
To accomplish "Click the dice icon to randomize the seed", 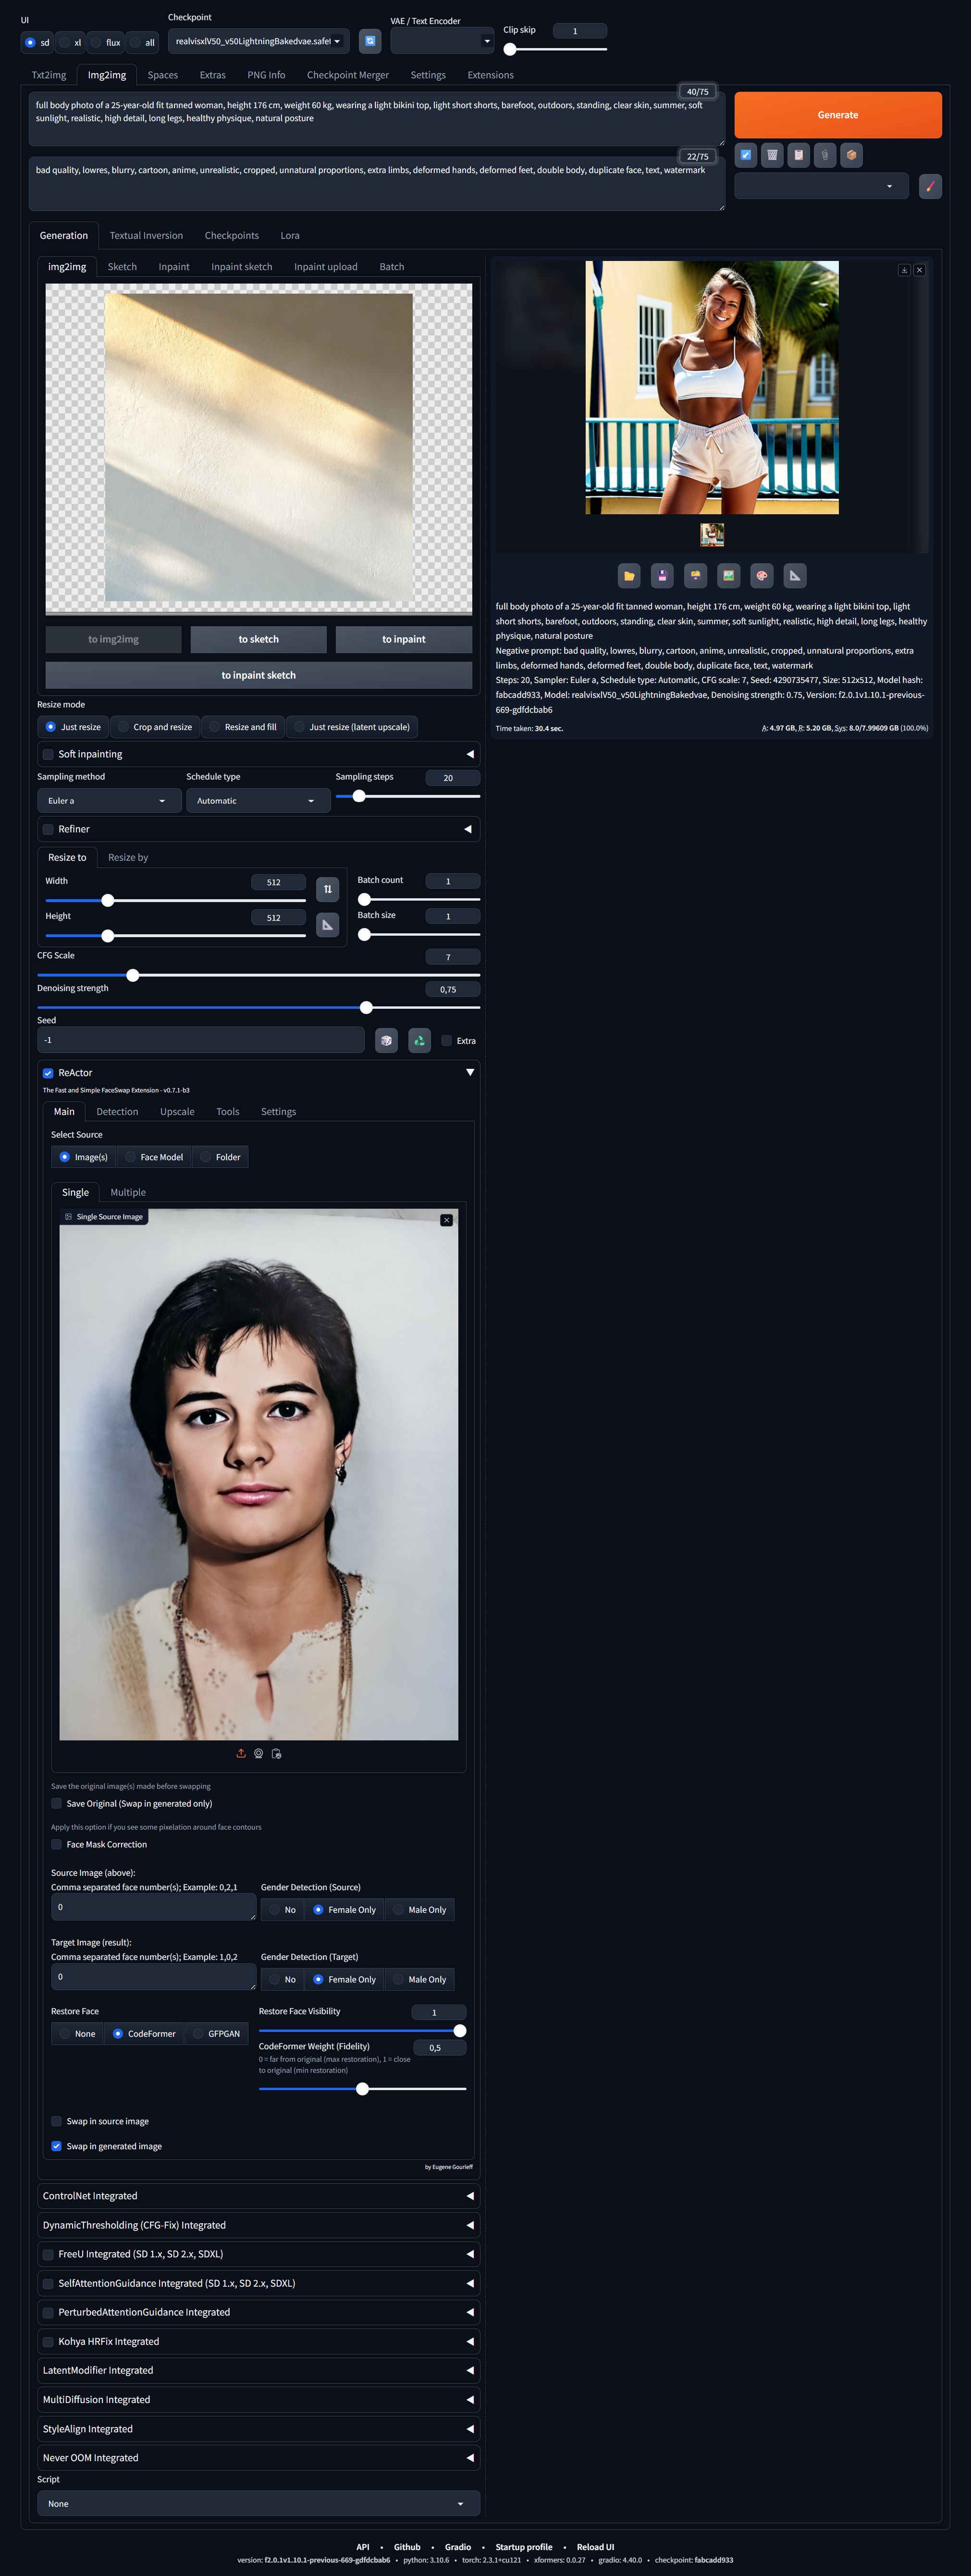I will 386,1041.
